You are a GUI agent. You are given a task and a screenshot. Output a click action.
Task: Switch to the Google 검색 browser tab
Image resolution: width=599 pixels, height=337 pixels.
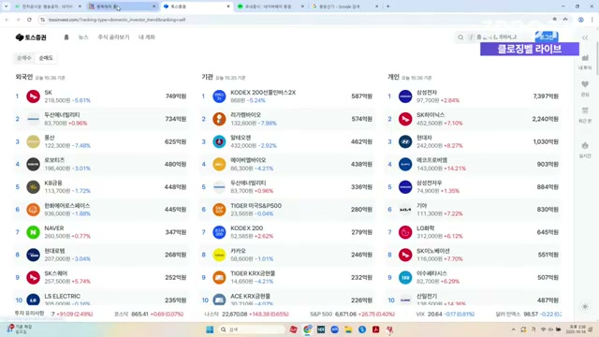[345, 7]
